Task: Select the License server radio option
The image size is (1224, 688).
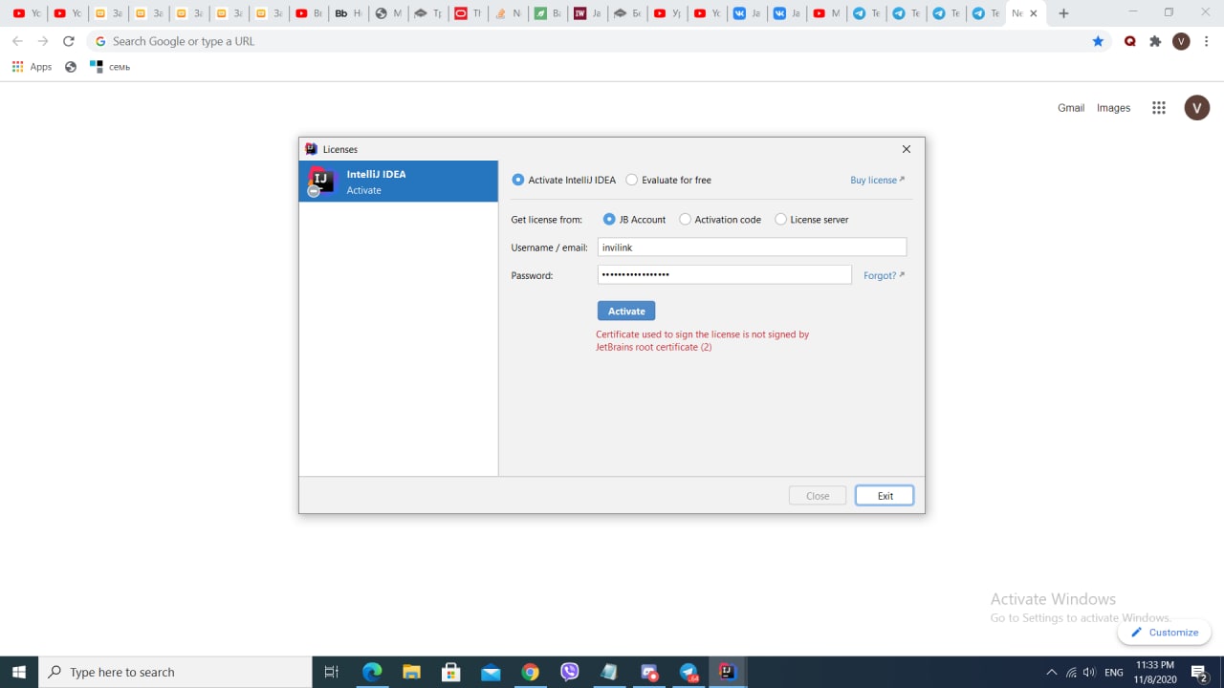Action: coord(780,220)
